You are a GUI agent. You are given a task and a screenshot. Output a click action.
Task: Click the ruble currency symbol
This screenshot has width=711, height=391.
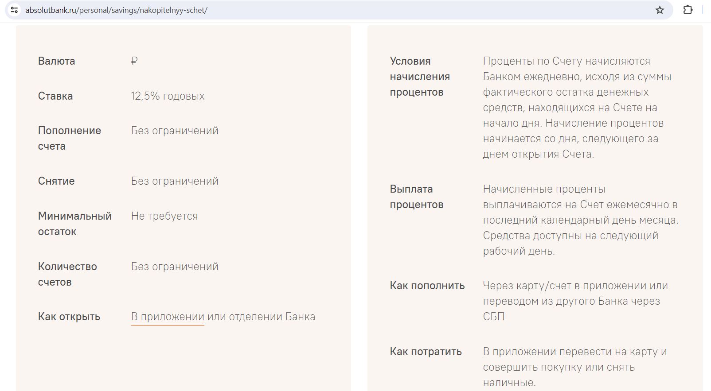click(x=134, y=61)
